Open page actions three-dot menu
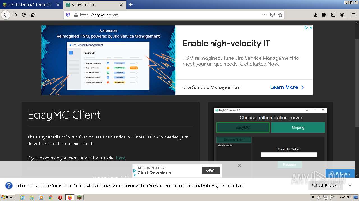Screen dimensions: 359x201 (x=264, y=15)
